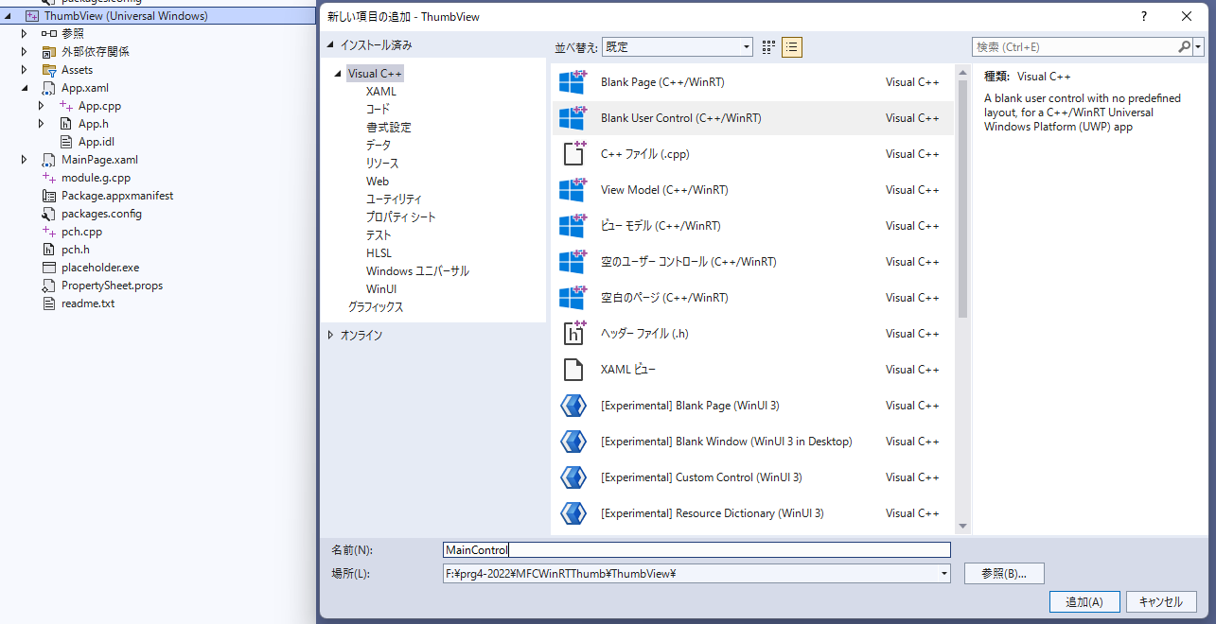Select the XAML category
The height and width of the screenshot is (624, 1216).
(381, 92)
